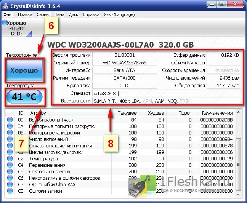Click status icon for attribute 09 row
247x203 pixels.
click(10, 120)
